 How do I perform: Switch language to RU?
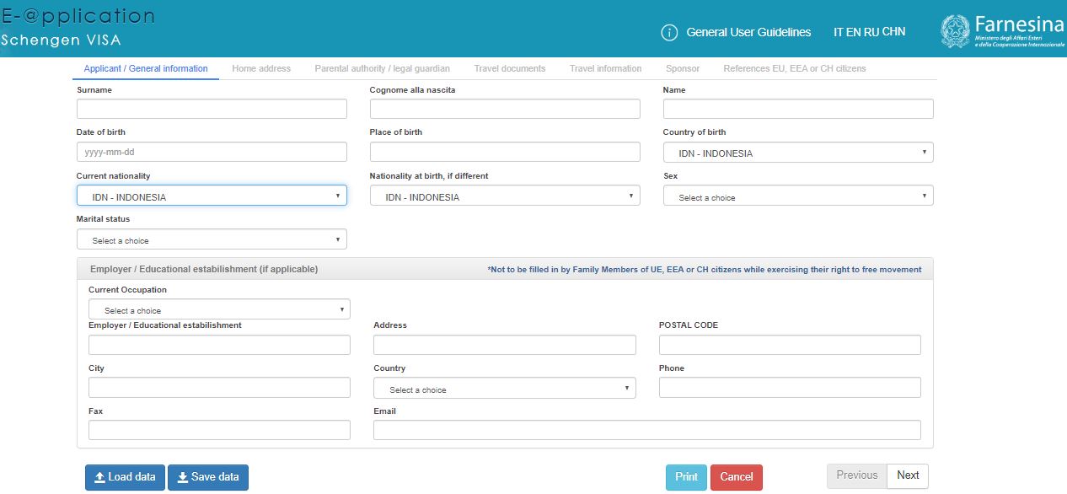(x=871, y=32)
